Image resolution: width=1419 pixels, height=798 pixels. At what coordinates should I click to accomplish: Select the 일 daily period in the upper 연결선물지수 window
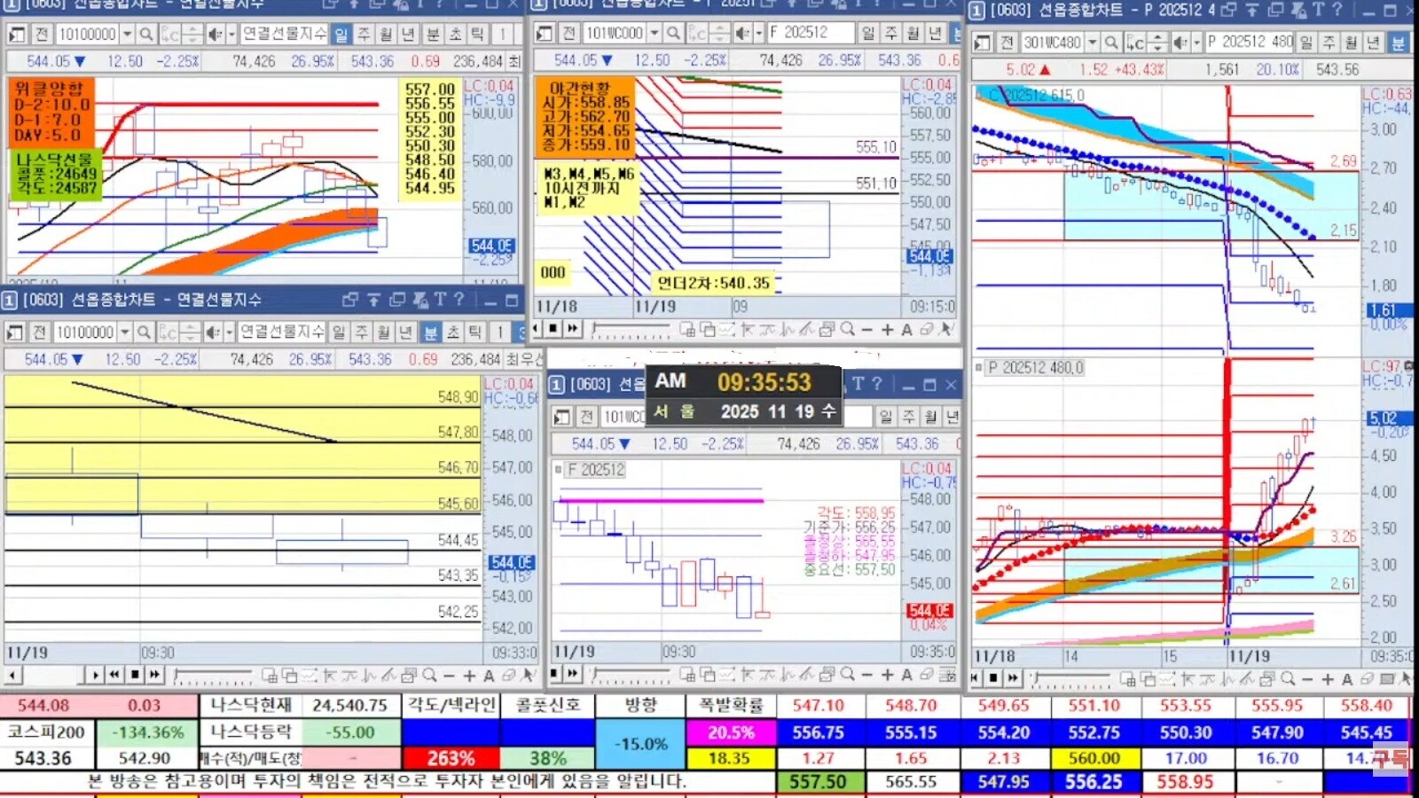tap(341, 35)
